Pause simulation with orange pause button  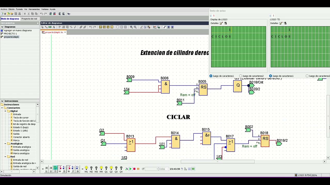(138, 169)
